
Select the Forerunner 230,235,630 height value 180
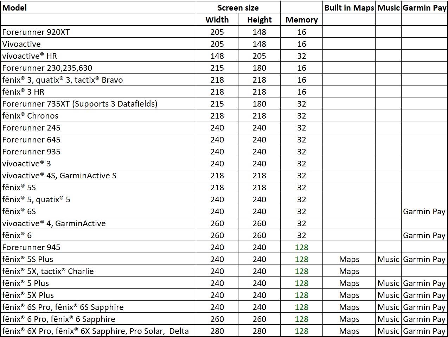(x=259, y=68)
